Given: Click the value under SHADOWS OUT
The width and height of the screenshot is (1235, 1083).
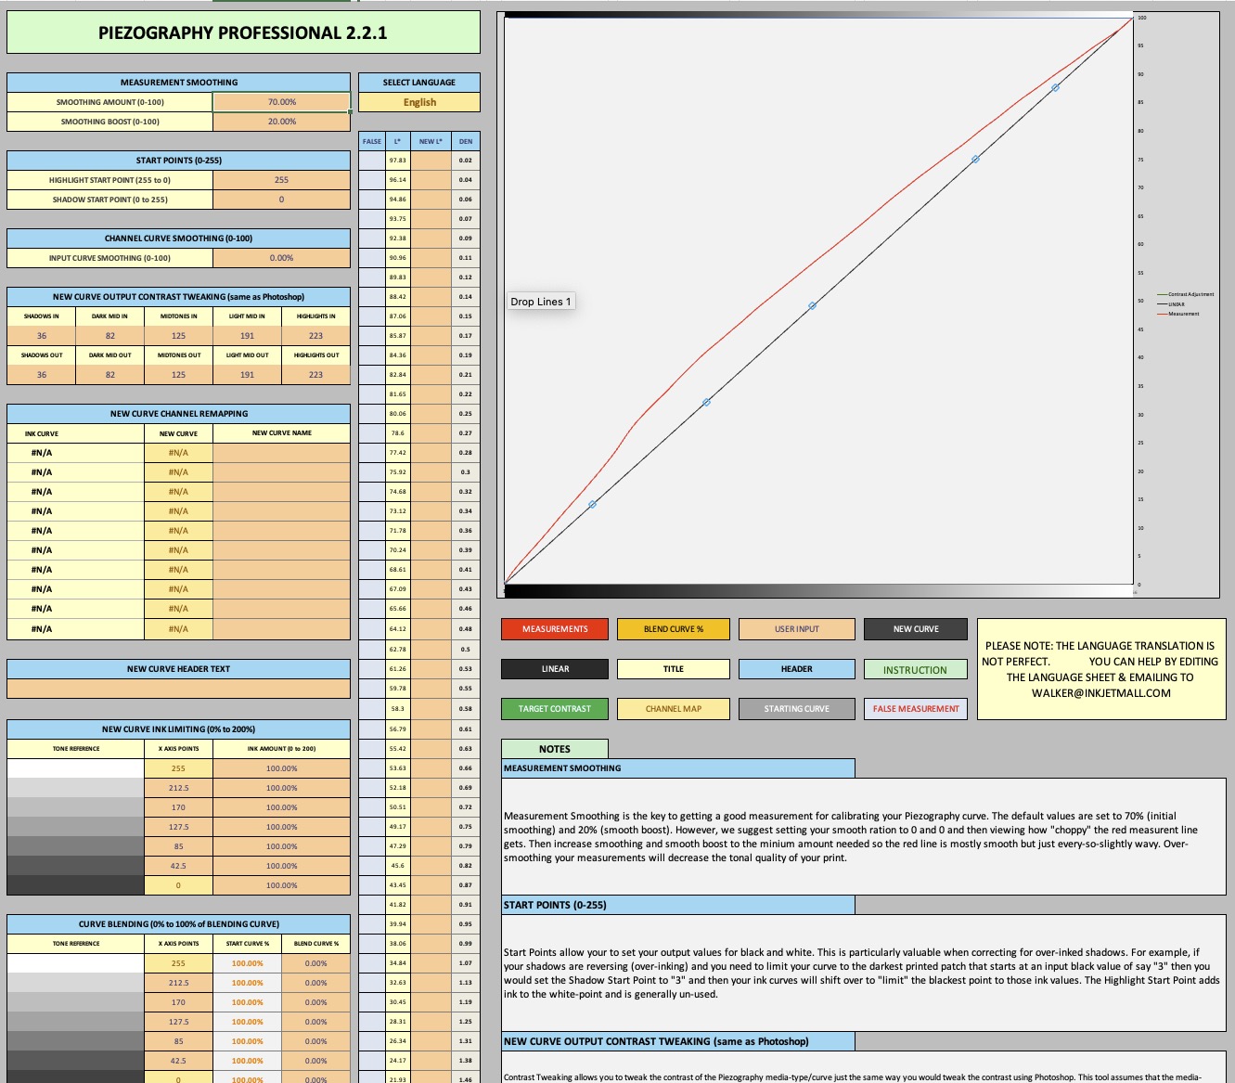Looking at the screenshot, I should 42,375.
